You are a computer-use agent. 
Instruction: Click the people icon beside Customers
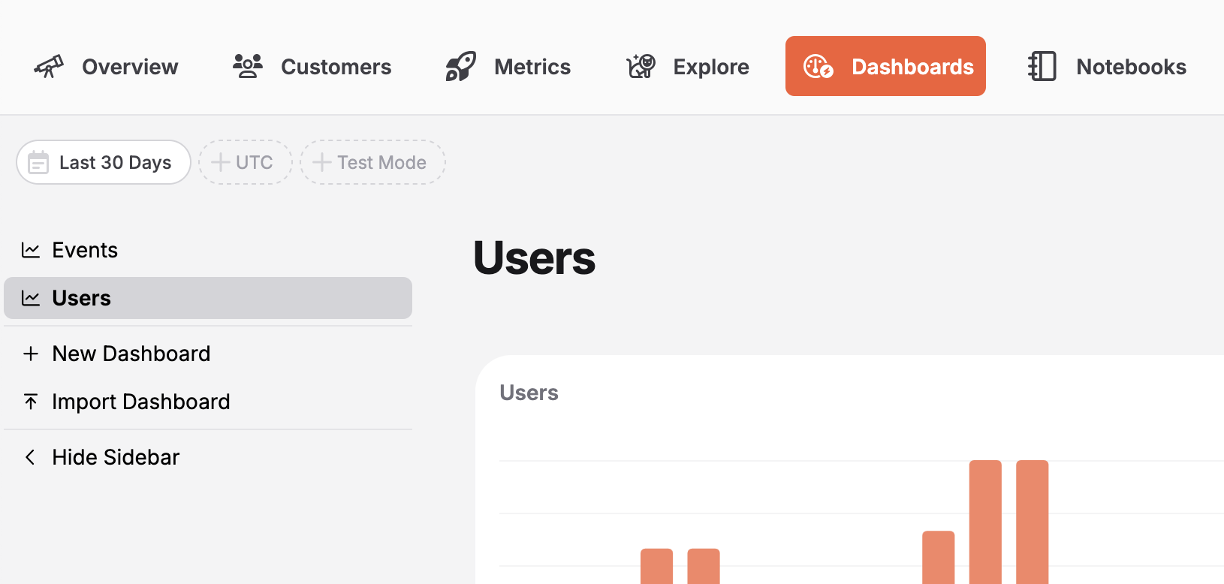248,66
